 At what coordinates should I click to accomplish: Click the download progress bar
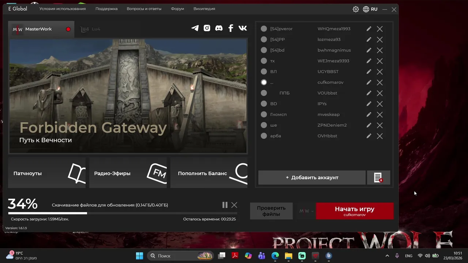tap(122, 213)
